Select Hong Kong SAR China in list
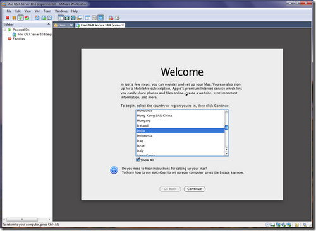 click(x=180, y=116)
